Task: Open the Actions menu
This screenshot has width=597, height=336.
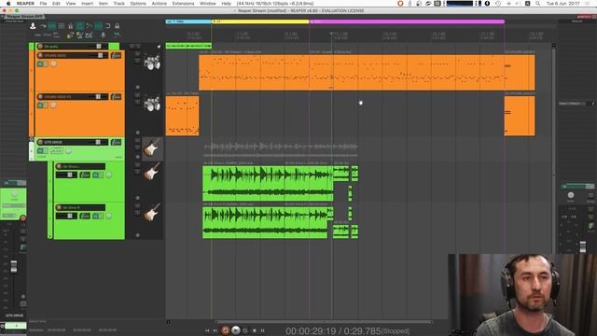Action: (160, 4)
